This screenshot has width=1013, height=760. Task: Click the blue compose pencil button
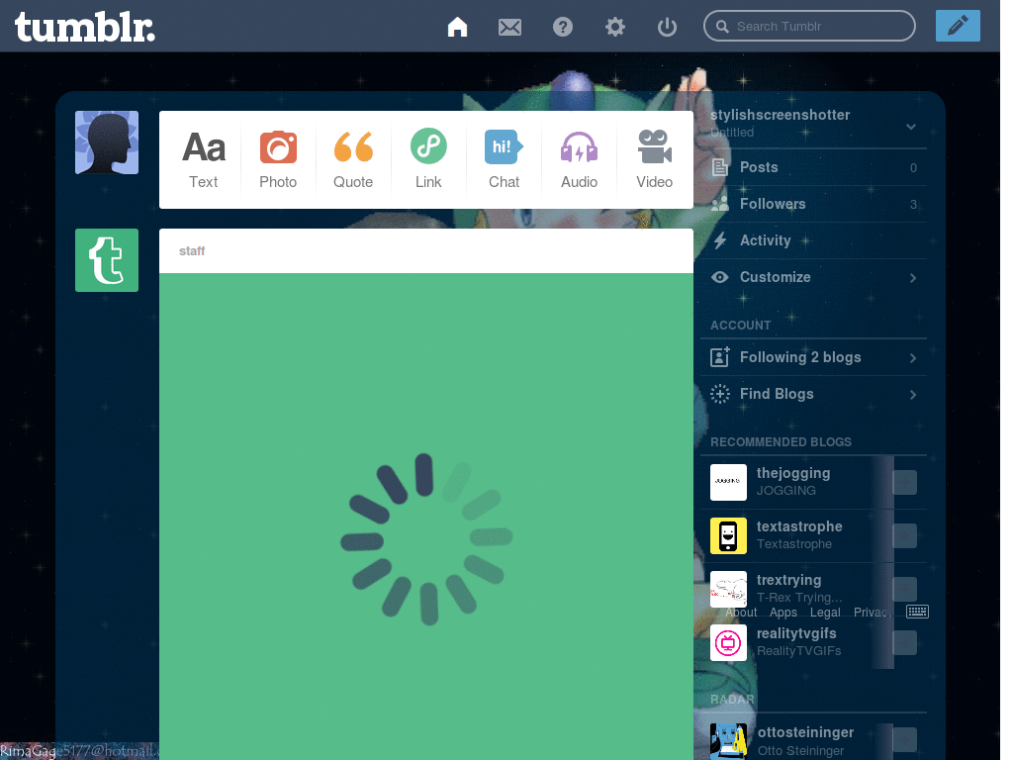(958, 26)
